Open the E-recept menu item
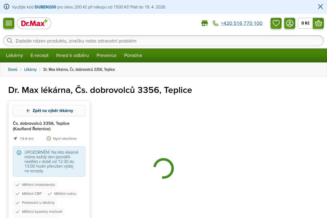Viewport: 327px width, 218px height. (40, 55)
